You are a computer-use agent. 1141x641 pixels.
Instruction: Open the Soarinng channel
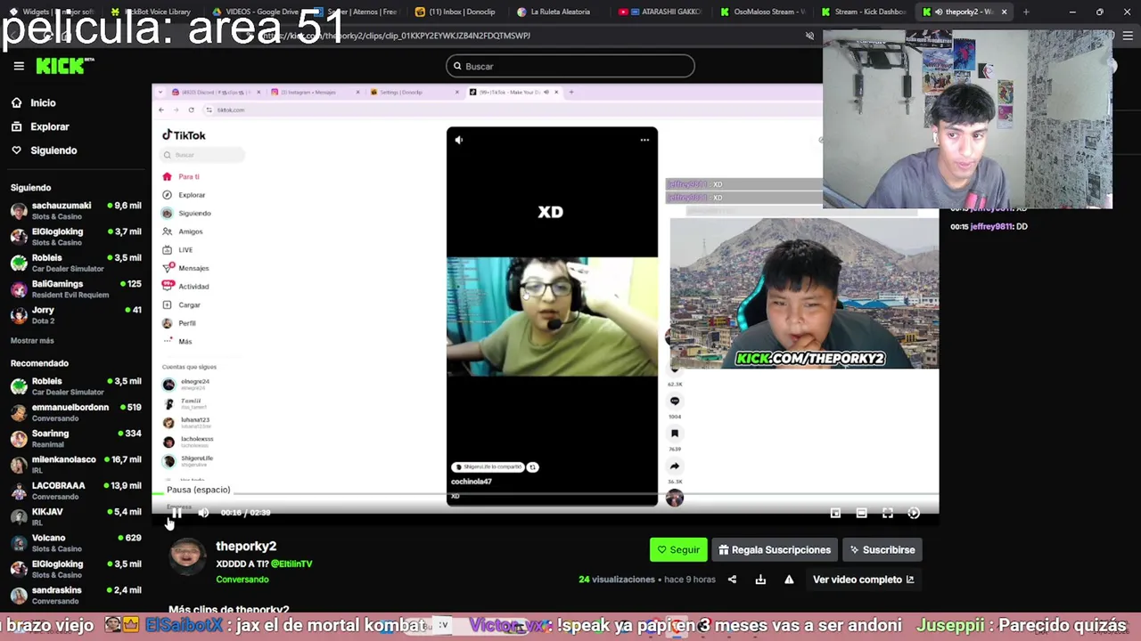76,438
